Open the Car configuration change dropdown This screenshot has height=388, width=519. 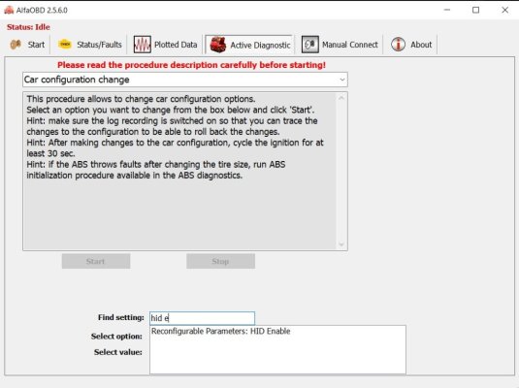pos(185,80)
